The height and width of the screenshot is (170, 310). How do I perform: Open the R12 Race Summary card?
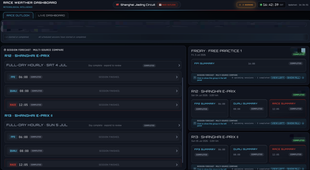click(288, 108)
